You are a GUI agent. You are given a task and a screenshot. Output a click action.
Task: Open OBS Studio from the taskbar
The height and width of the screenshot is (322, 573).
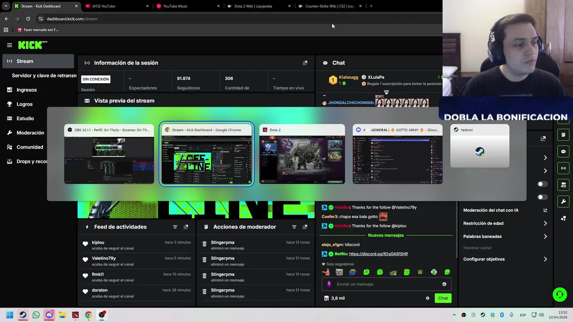[x=102, y=315]
